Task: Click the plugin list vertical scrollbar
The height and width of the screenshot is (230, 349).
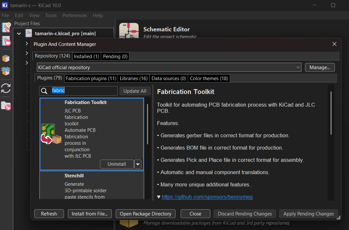Action: point(147,124)
